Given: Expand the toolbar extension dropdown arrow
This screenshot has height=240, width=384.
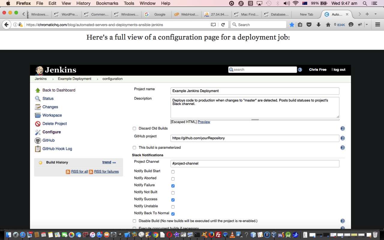Looking at the screenshot, I should pos(367,25).
